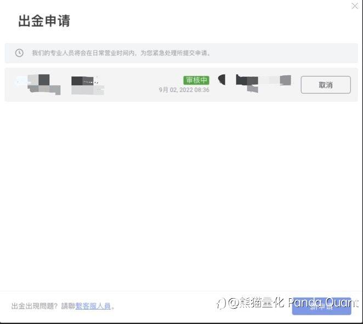The width and height of the screenshot is (363, 324).
Task: Select the timestamp 9月 02, 2022 08:36
Action: click(184, 90)
